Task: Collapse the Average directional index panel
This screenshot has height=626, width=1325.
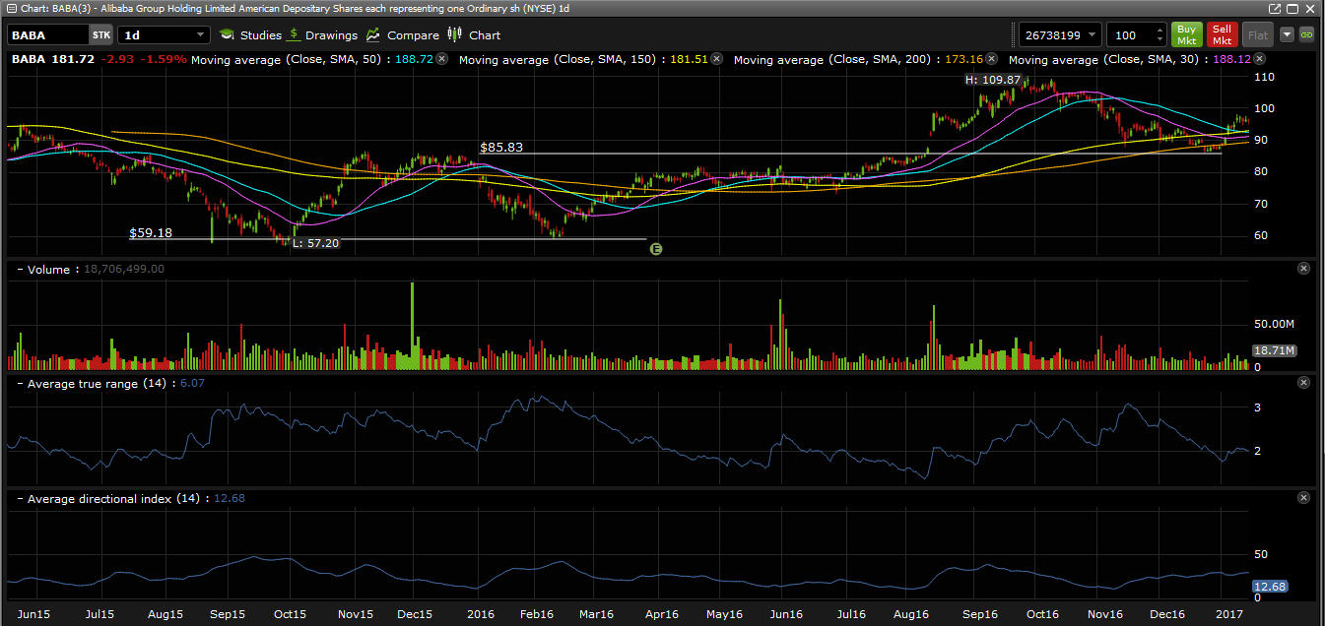Action: coord(19,498)
